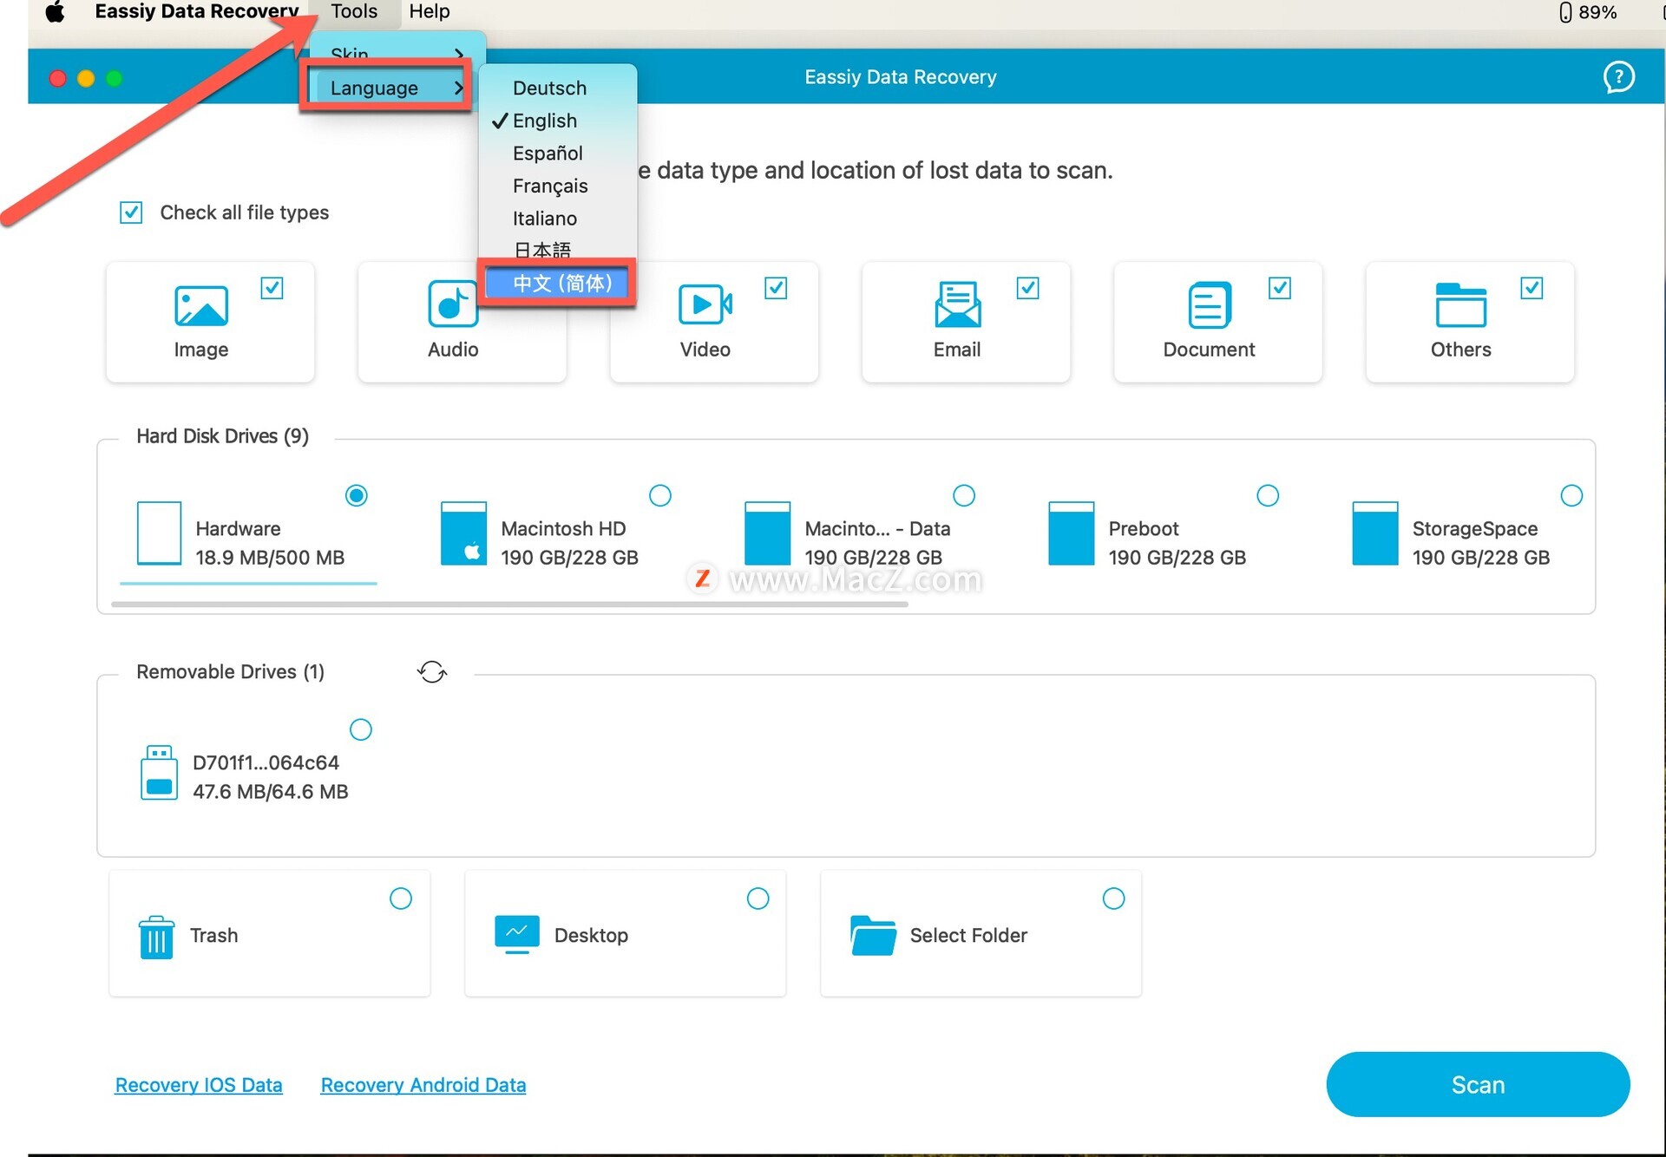
Task: Click the hard disk drives horizontal scrollbar
Action: 509,604
